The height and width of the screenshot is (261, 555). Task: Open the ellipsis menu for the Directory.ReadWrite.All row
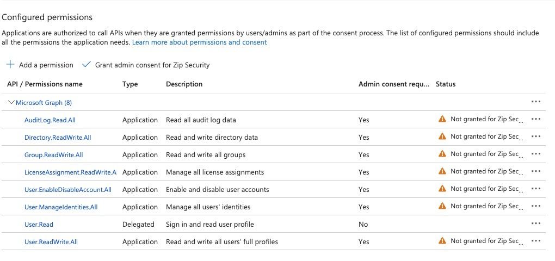click(x=536, y=136)
